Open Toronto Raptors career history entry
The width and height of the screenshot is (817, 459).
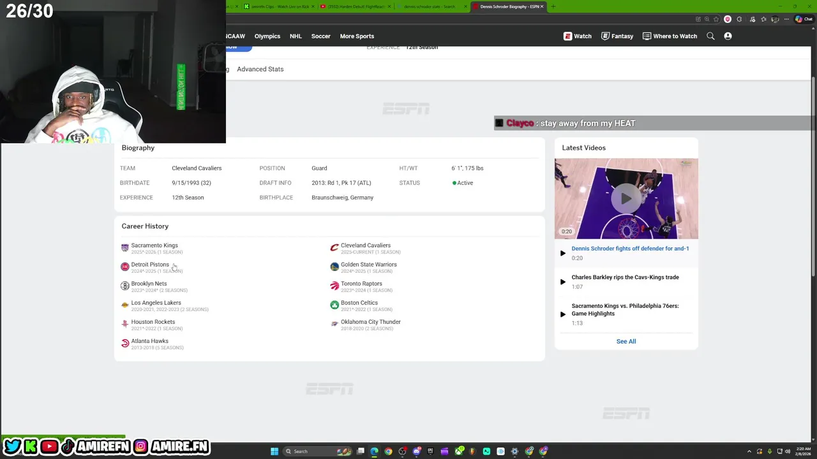pyautogui.click(x=361, y=284)
